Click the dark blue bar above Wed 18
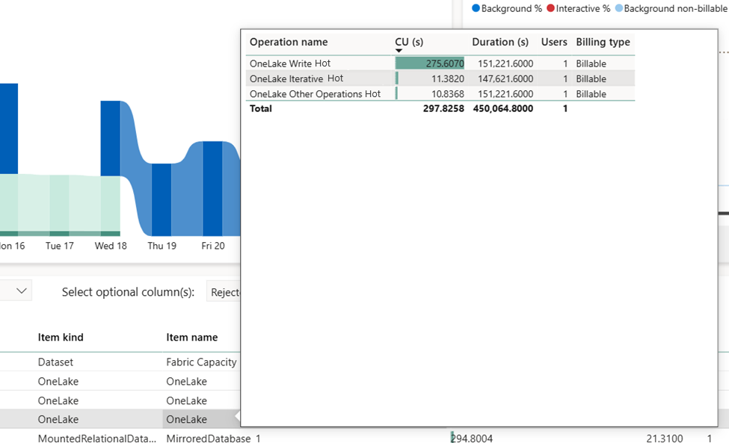Screen dimensions: 729x443 [110, 138]
